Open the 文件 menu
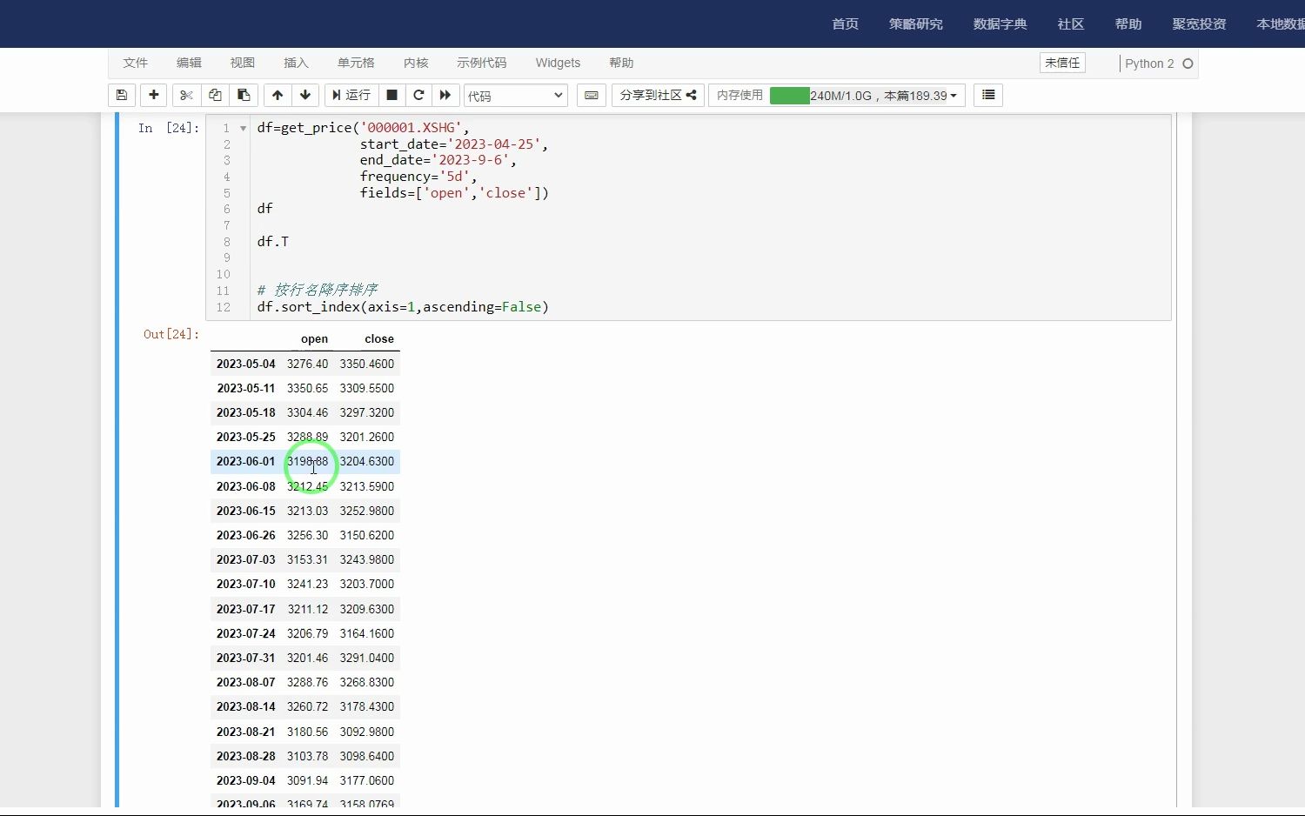Viewport: 1305px width, 816px height. click(x=136, y=63)
